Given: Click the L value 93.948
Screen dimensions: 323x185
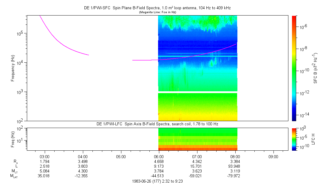Looking at the screenshot, I should point(234,166).
